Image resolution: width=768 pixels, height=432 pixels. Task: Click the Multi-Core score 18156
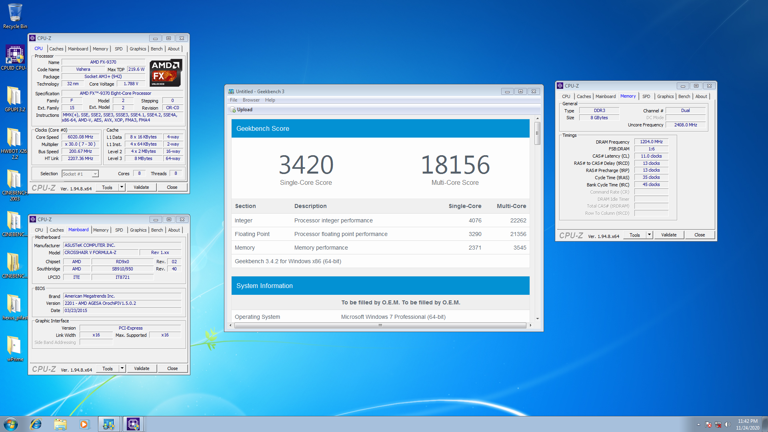[x=455, y=165]
